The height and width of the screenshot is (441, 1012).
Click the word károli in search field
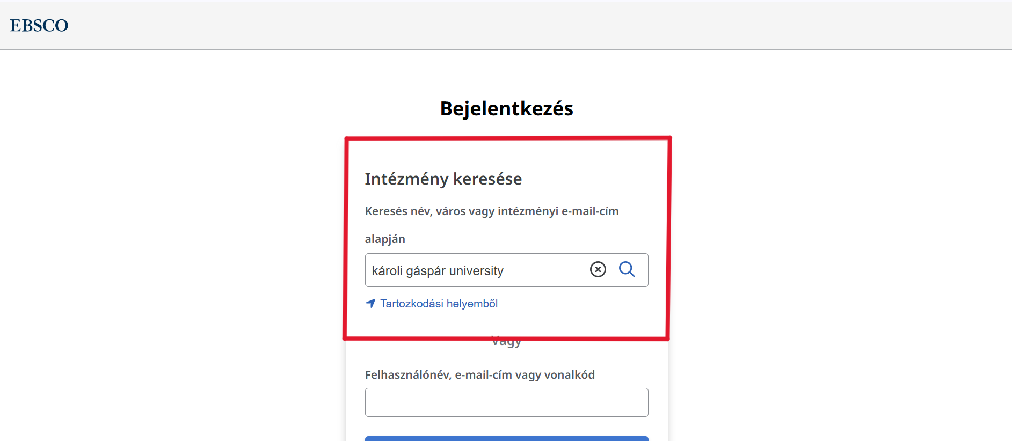click(x=387, y=271)
